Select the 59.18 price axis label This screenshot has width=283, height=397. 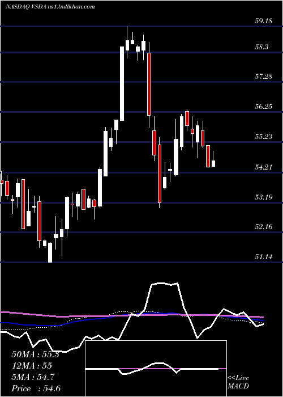pyautogui.click(x=263, y=20)
